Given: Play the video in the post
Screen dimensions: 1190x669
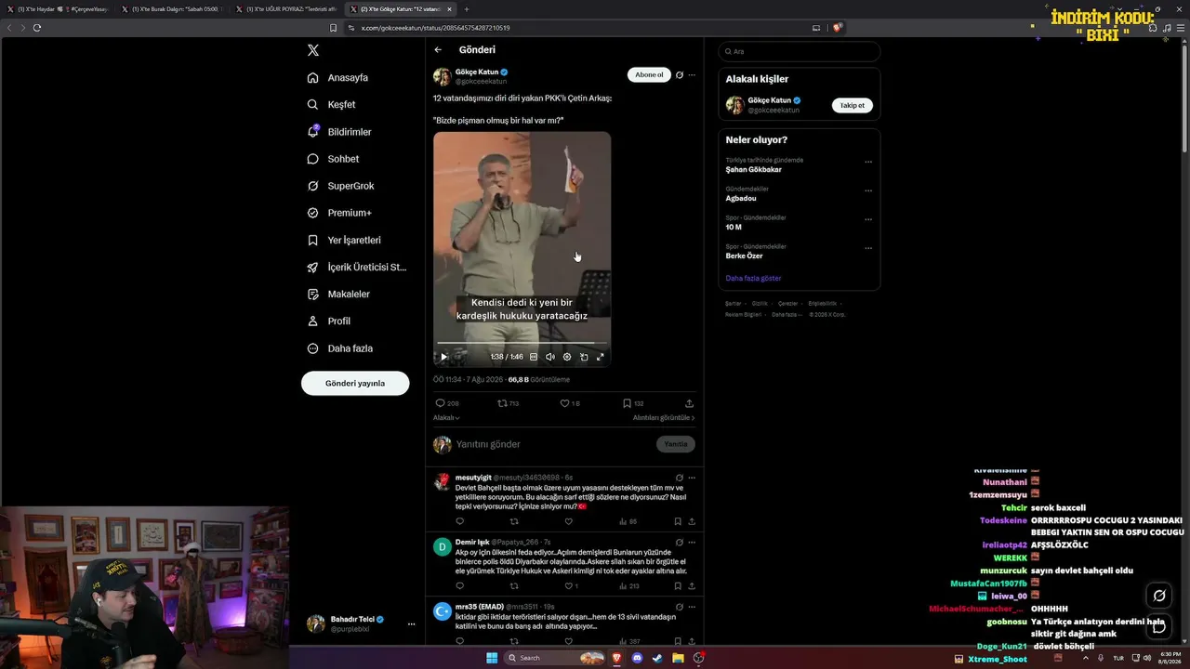Looking at the screenshot, I should coord(443,357).
